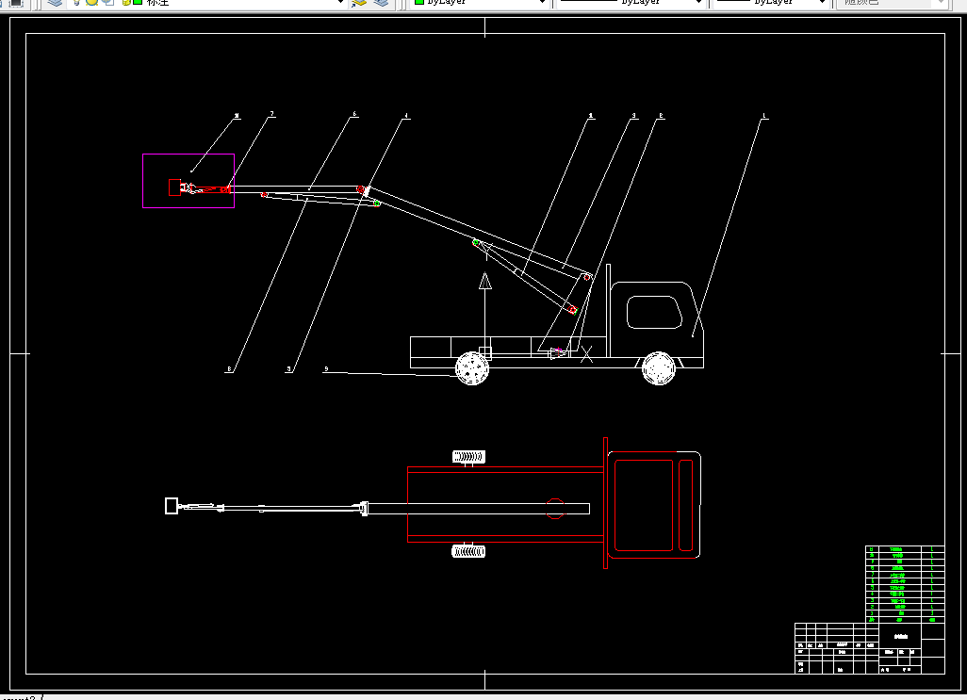Select the red truck cab in top view
The width and height of the screenshot is (967, 700).
(654, 505)
